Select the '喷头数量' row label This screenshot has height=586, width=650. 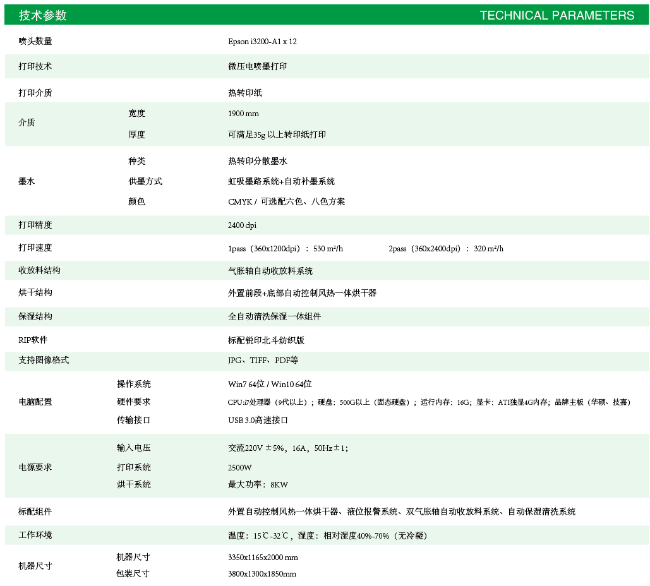click(35, 41)
